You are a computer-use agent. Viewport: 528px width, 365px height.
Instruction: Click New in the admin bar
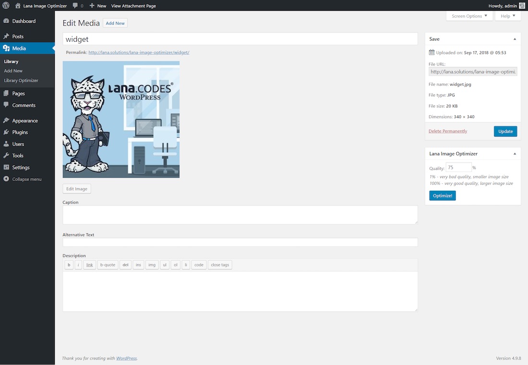102,6
